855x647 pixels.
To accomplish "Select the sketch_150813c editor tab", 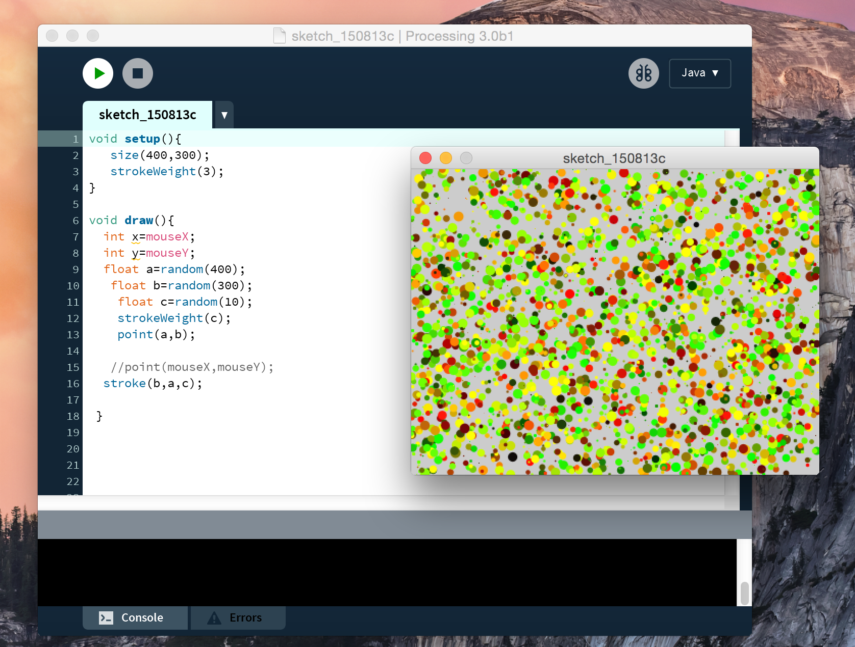I will pos(147,115).
